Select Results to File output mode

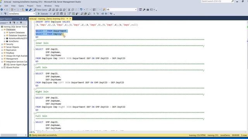point(89,14)
